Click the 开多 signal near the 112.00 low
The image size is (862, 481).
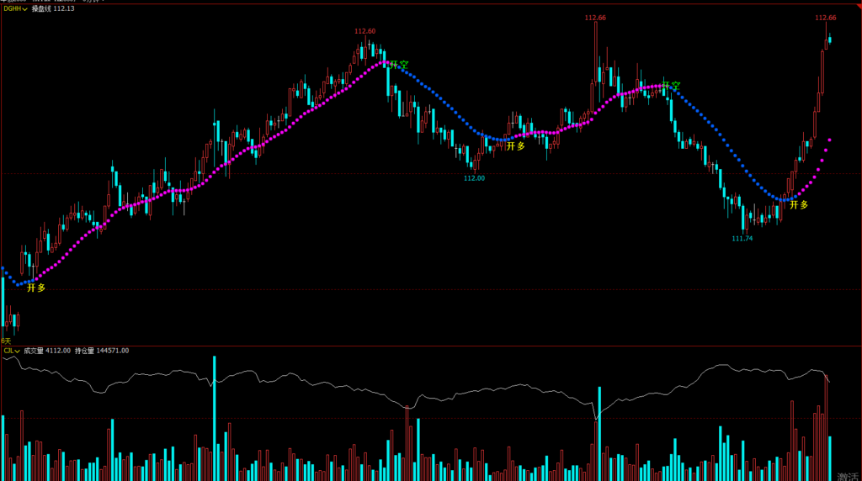(515, 145)
